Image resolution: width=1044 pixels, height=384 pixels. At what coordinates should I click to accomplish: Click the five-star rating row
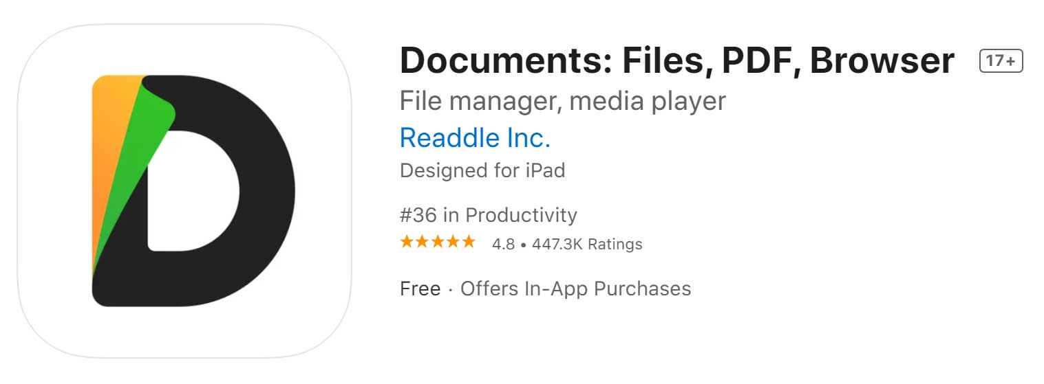point(438,242)
